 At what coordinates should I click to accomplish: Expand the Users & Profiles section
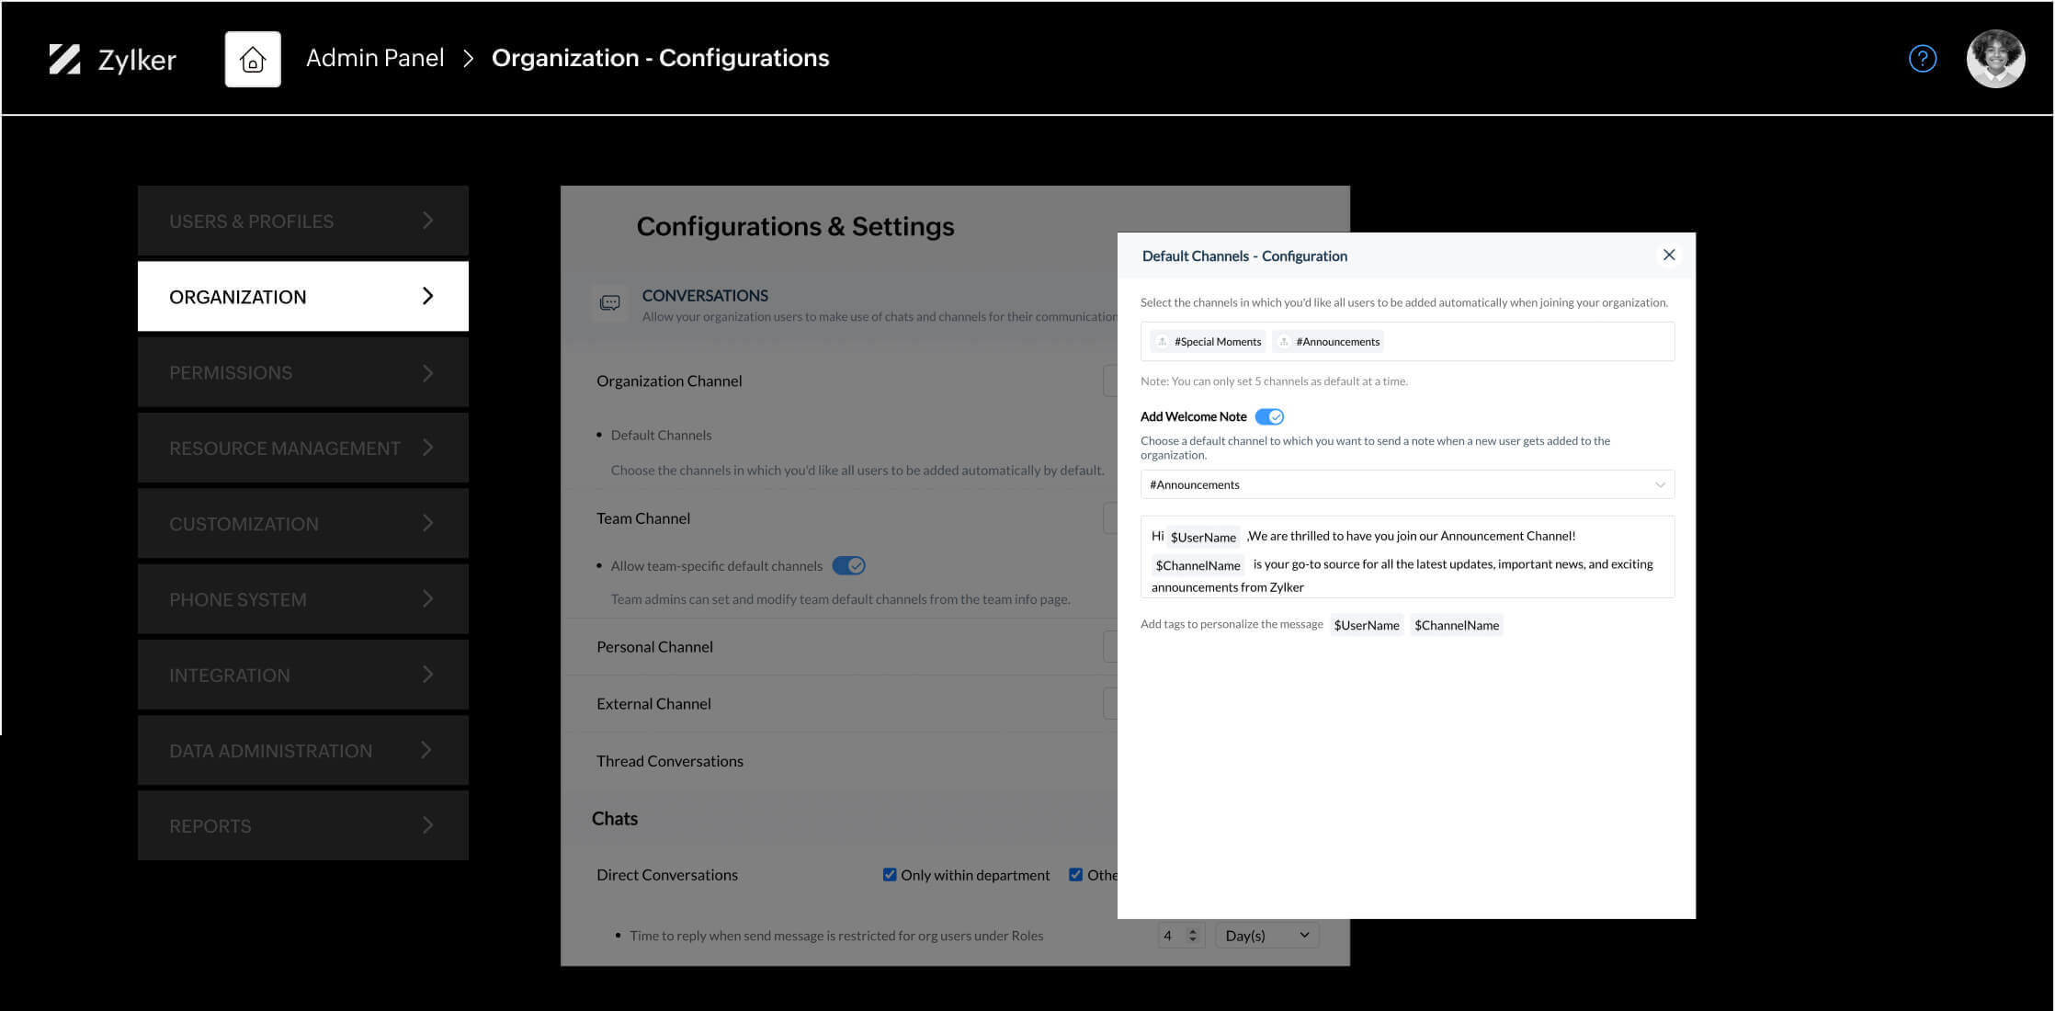point(302,221)
